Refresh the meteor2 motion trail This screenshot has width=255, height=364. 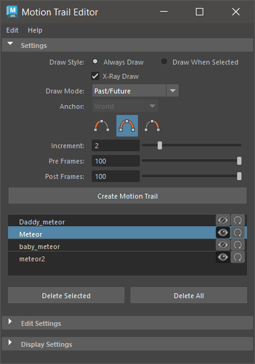point(238,257)
